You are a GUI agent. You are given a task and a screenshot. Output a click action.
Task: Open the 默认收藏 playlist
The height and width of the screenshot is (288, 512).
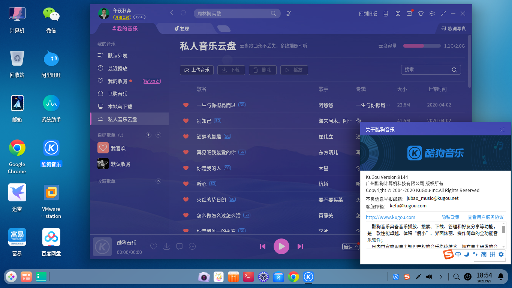(129, 164)
